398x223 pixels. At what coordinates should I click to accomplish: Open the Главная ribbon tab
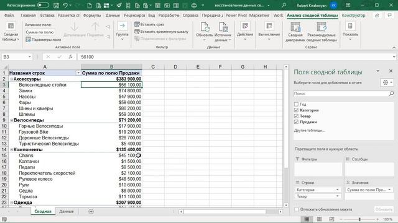point(28,15)
